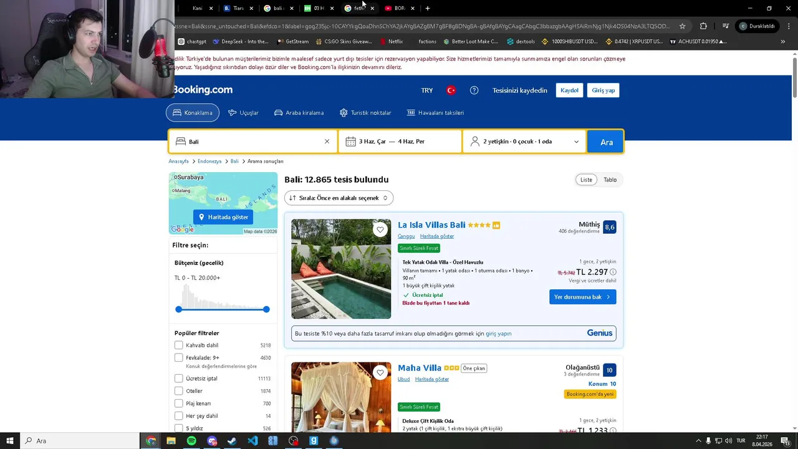Show price info icon next to TL 2.297

(x=613, y=272)
